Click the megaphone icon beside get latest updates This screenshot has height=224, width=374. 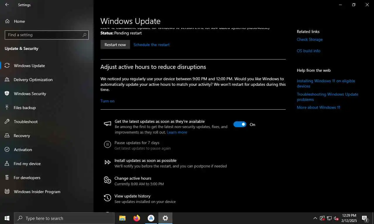(x=108, y=124)
